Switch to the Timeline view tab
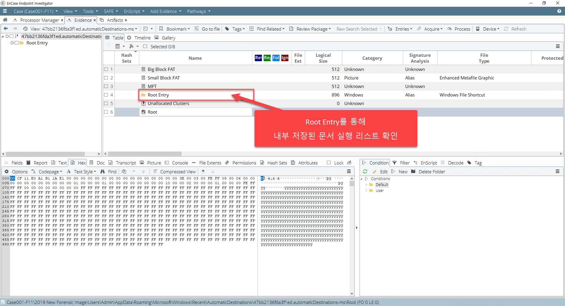The width and height of the screenshot is (565, 306). pyautogui.click(x=139, y=38)
